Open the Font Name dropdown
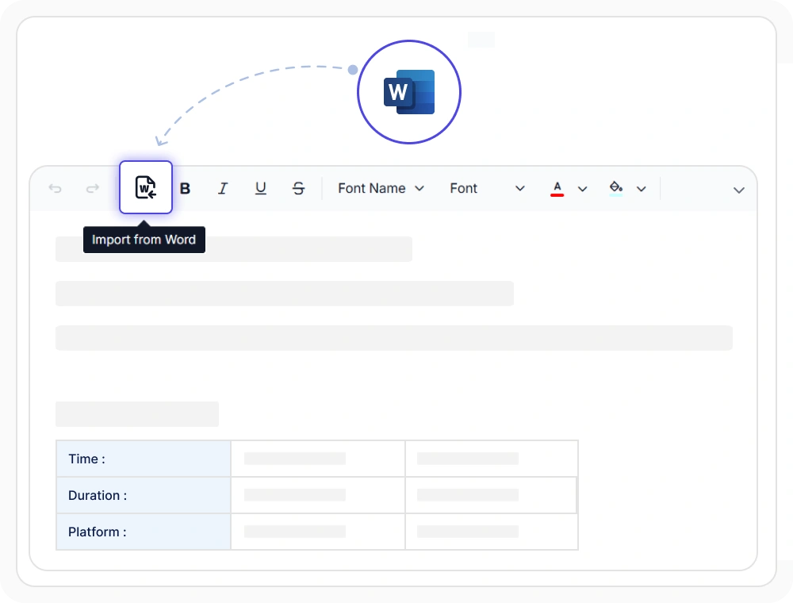Screen dimensions: 793x603 point(381,189)
